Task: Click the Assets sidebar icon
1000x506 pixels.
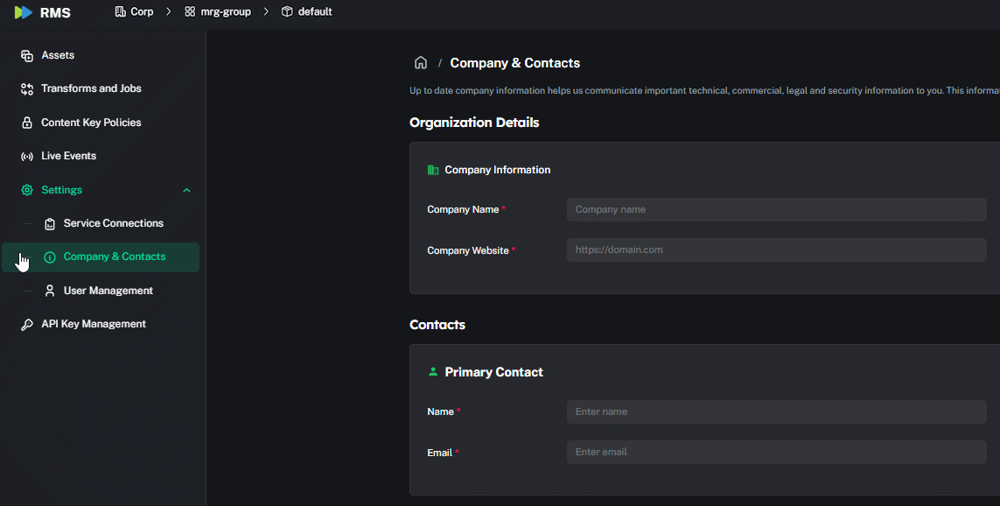Action: (x=27, y=55)
